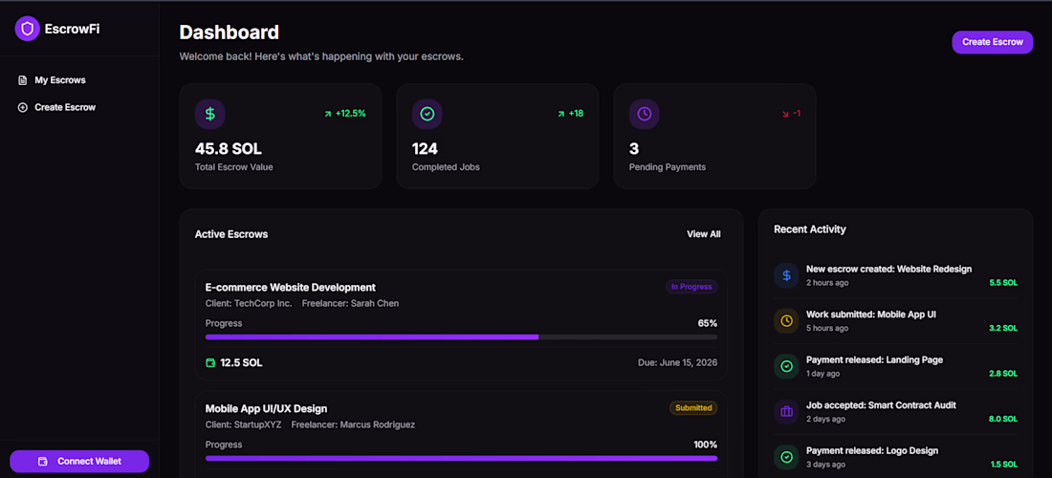Screen dimensions: 1052x478
Task: Click the dollar icon on Total Escrow Value card
Action: pos(210,114)
